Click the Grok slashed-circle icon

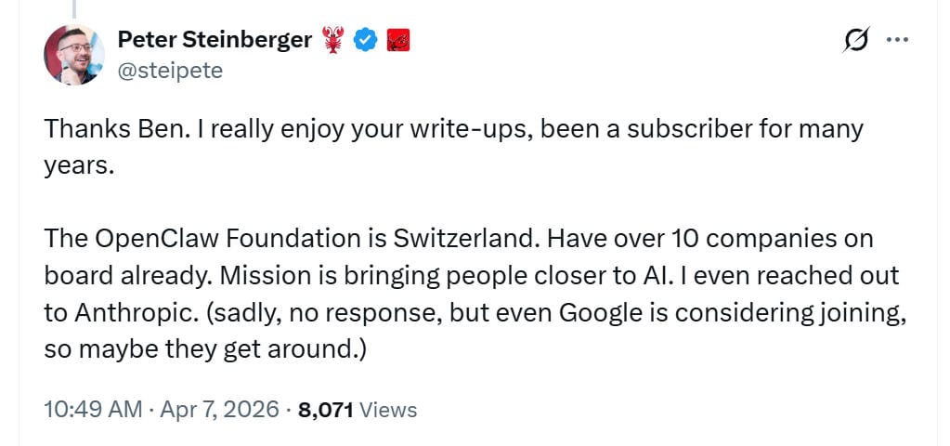[x=857, y=40]
